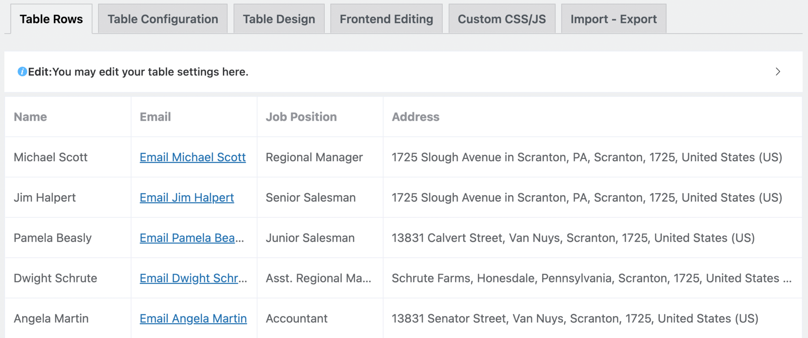Click the blue info icon beside Edit
This screenshot has height=338, width=808.
[x=22, y=72]
